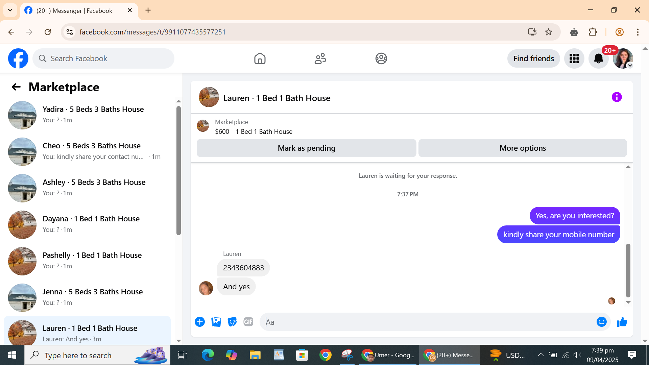This screenshot has width=649, height=365.
Task: Click More options for the listing
Action: [x=523, y=148]
